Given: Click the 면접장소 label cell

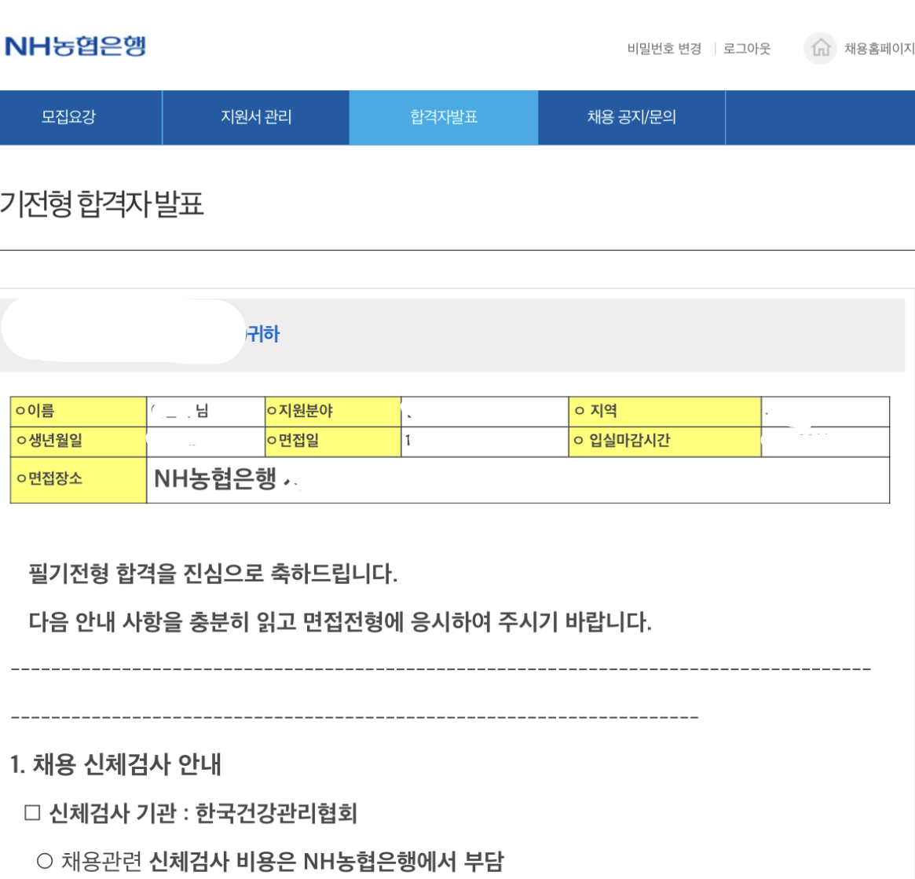Looking at the screenshot, I should [78, 479].
